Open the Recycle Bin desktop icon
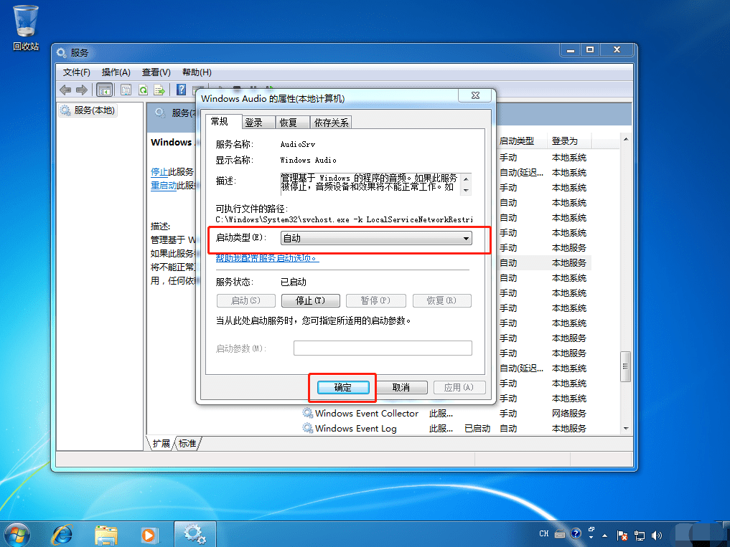Screen dimensions: 730x547 point(24,22)
